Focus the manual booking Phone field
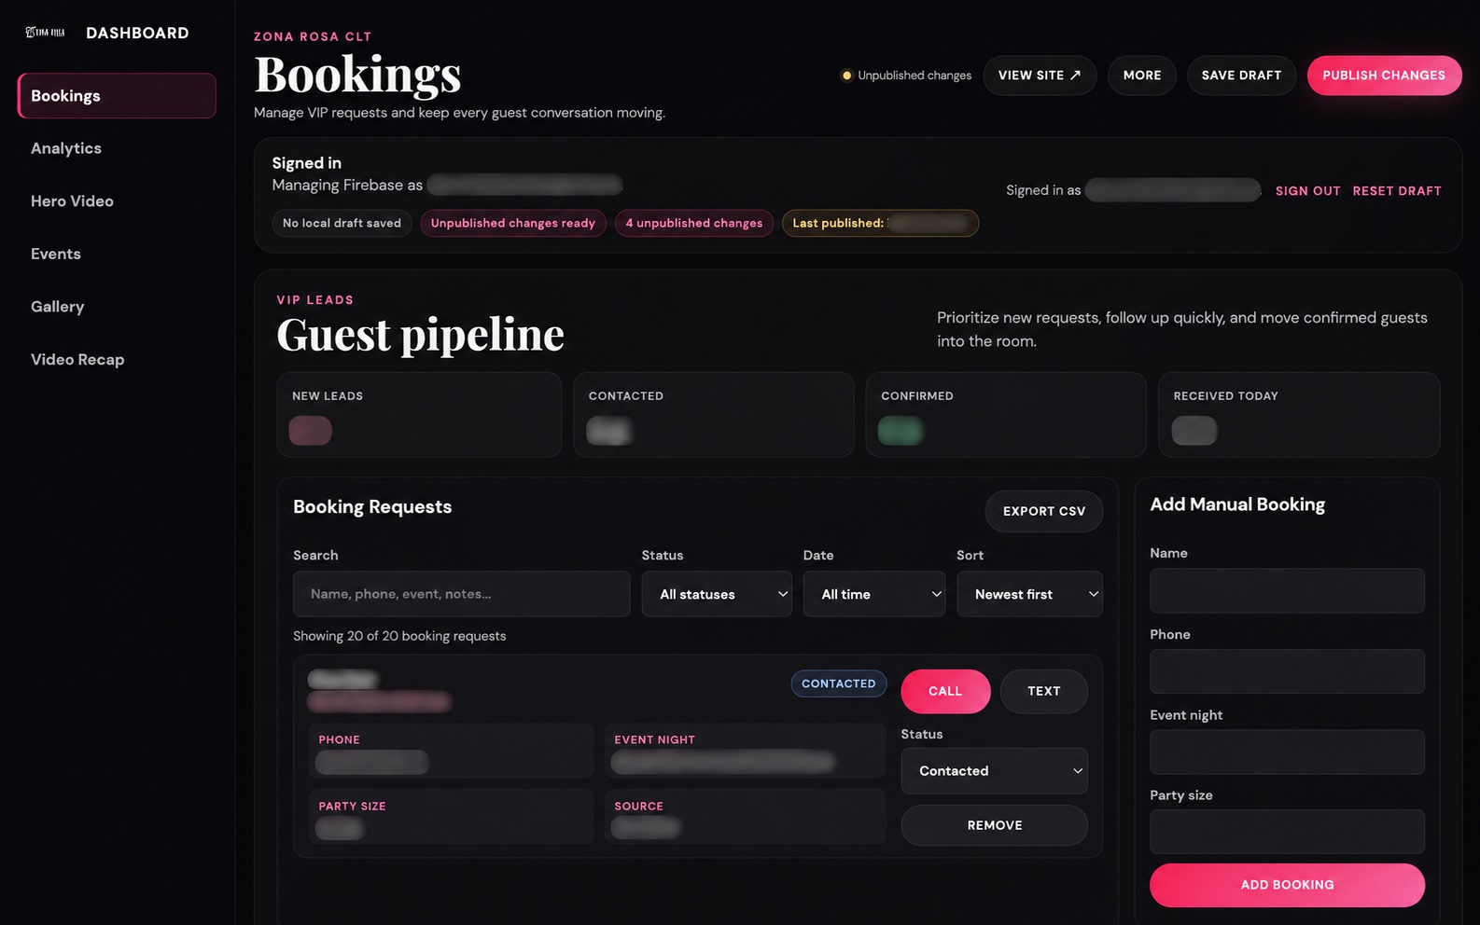Screen dimensions: 1480x925 (x=1287, y=671)
